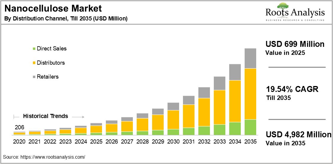This screenshot has width=333, height=164.
Task: Click the 2026 axis label
Action: [x=112, y=141]
